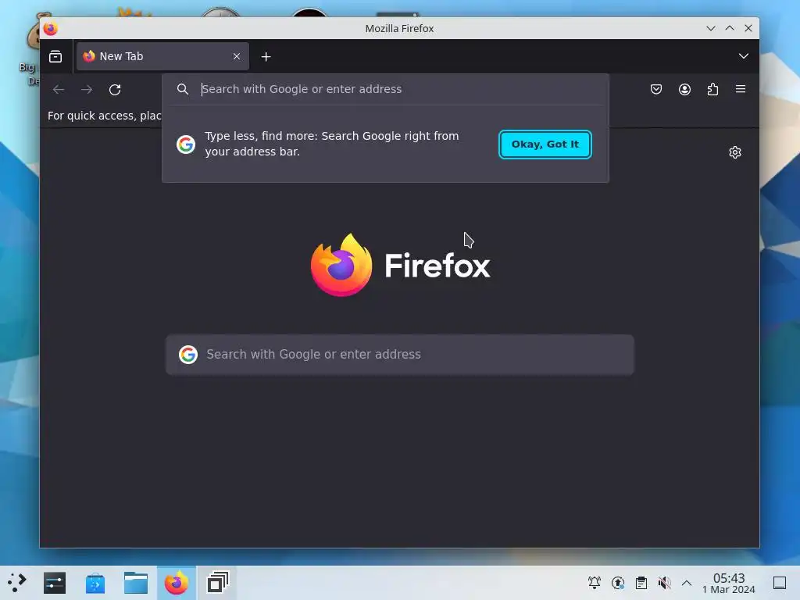The width and height of the screenshot is (800, 600).
Task: Unmute audio volume tray icon
Action: tap(664, 583)
